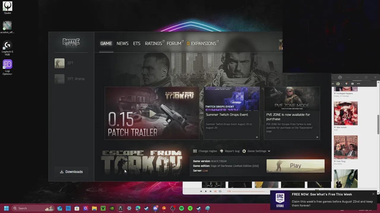Click the Live server status text
Image resolution: width=380 pixels, height=213 pixels.
pyautogui.click(x=205, y=171)
